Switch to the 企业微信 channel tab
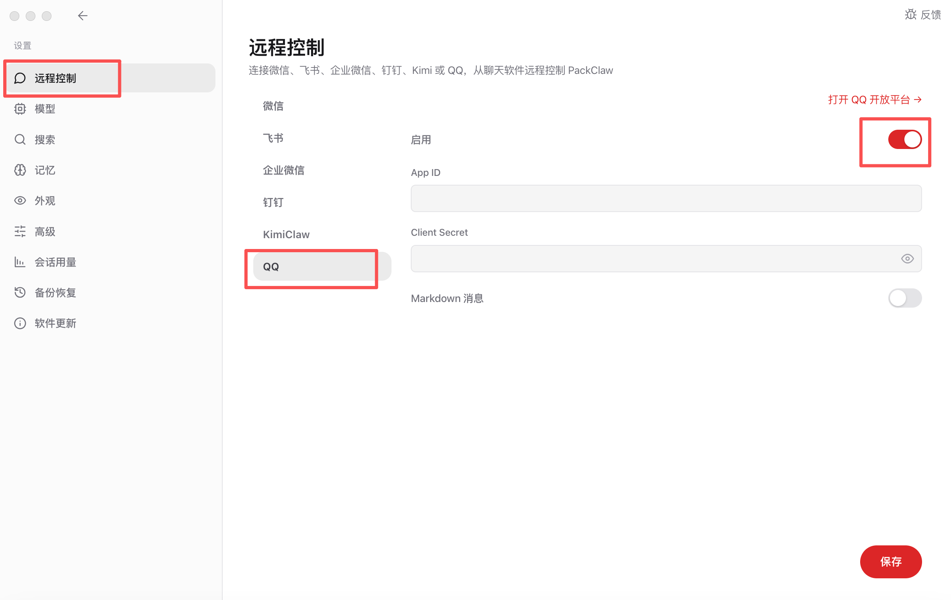 coord(322,170)
